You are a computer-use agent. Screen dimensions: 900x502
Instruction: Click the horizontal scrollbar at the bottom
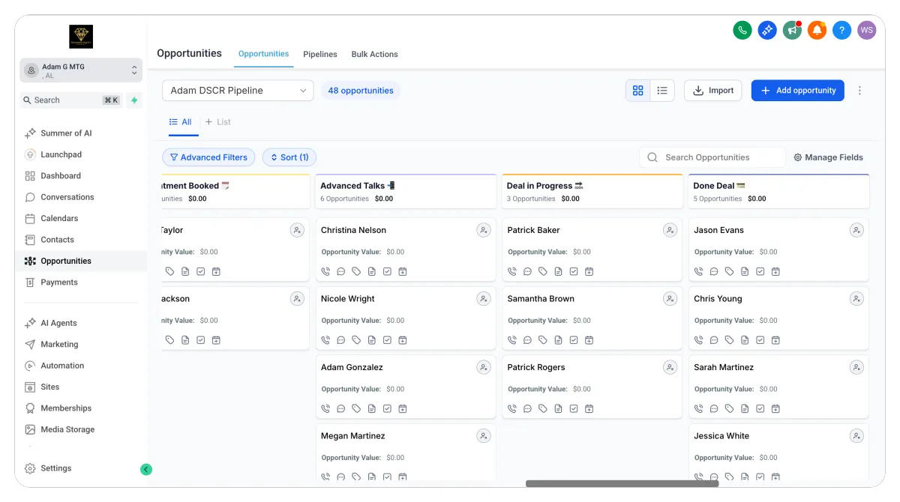point(622,484)
